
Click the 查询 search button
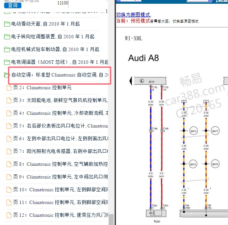tap(13, 5)
